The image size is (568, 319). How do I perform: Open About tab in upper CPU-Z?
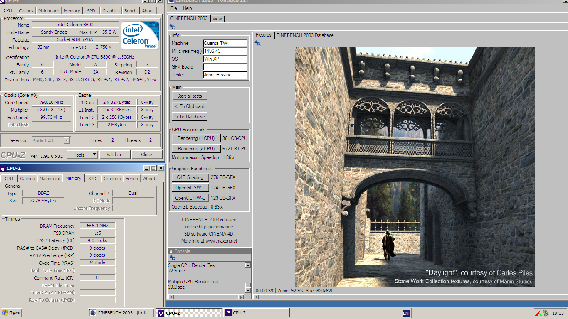[x=148, y=11]
